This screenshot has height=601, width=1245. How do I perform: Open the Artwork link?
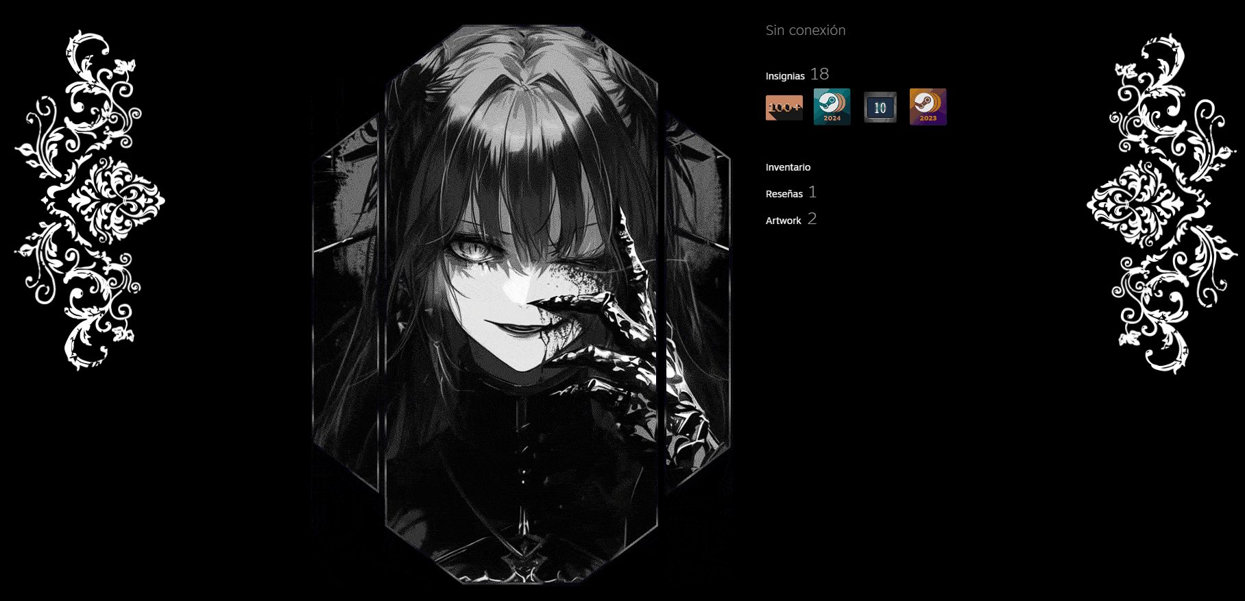tap(783, 221)
